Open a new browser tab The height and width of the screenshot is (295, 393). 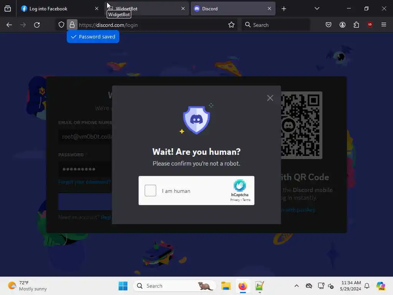(x=284, y=9)
